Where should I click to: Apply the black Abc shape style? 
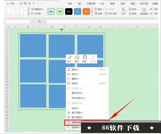tap(69, 12)
